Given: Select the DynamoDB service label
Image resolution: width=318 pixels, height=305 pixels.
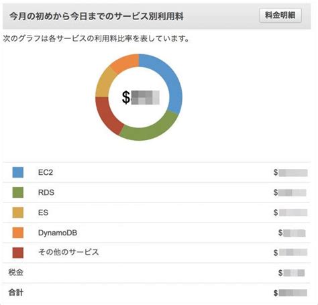Looking at the screenshot, I should pyautogui.click(x=58, y=233).
